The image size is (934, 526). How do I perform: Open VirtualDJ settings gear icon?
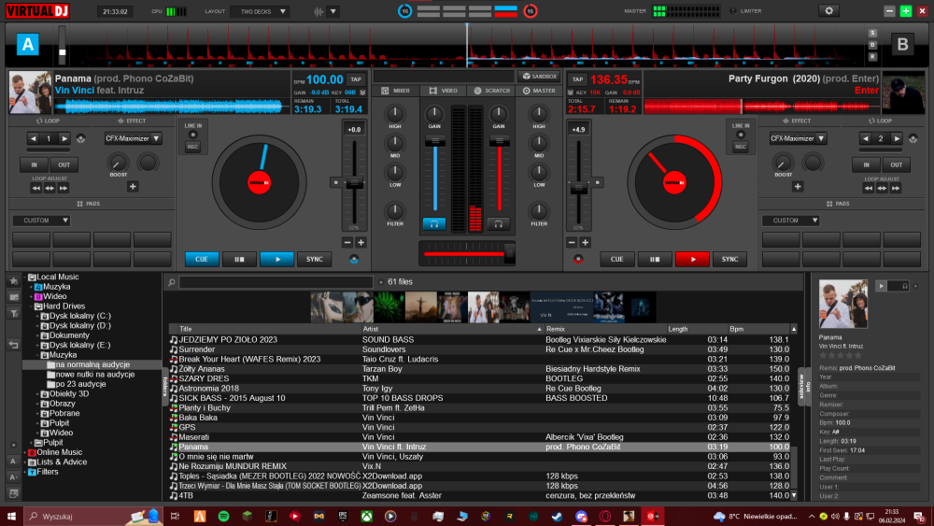coord(828,10)
